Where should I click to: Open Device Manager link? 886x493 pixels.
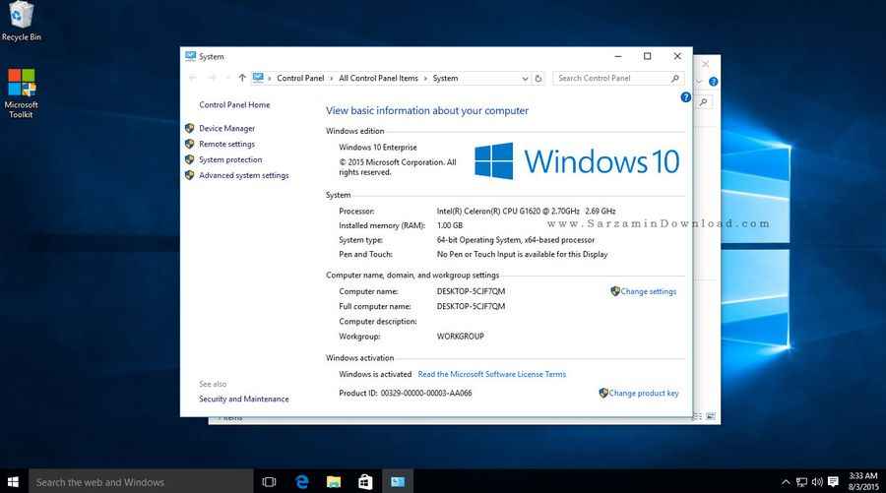[226, 128]
